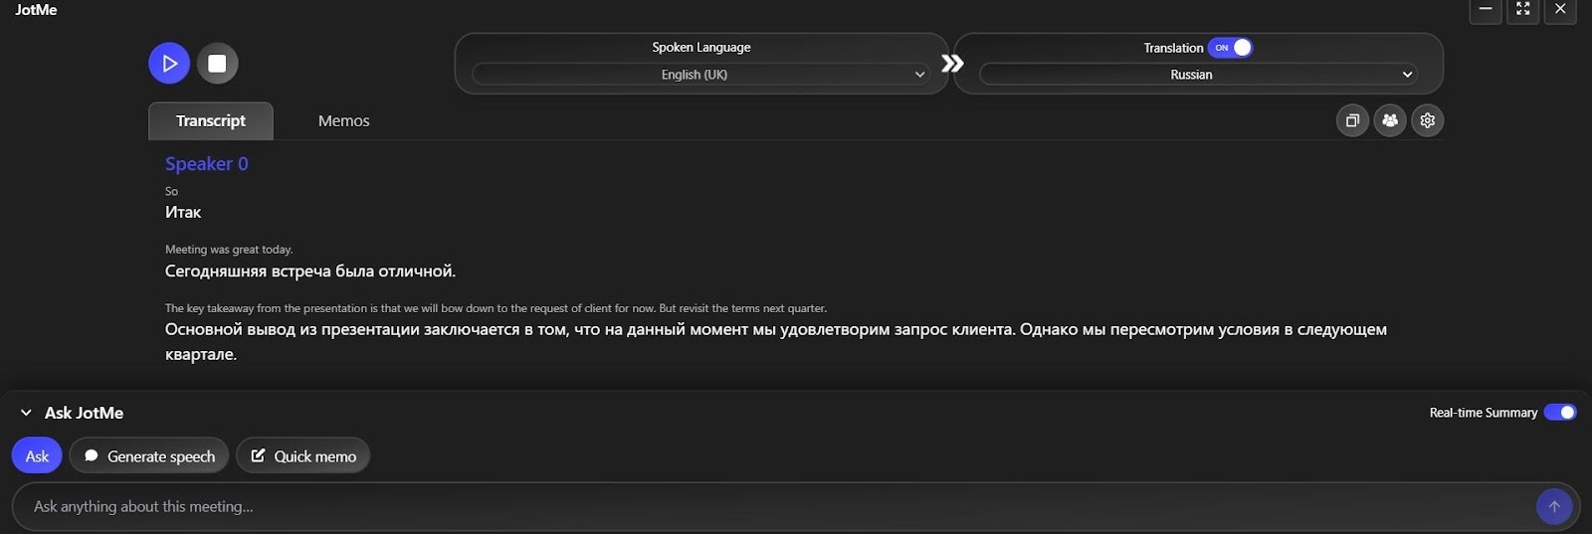Click the double-arrow between language selectors
The height and width of the screenshot is (534, 1592).
952,64
